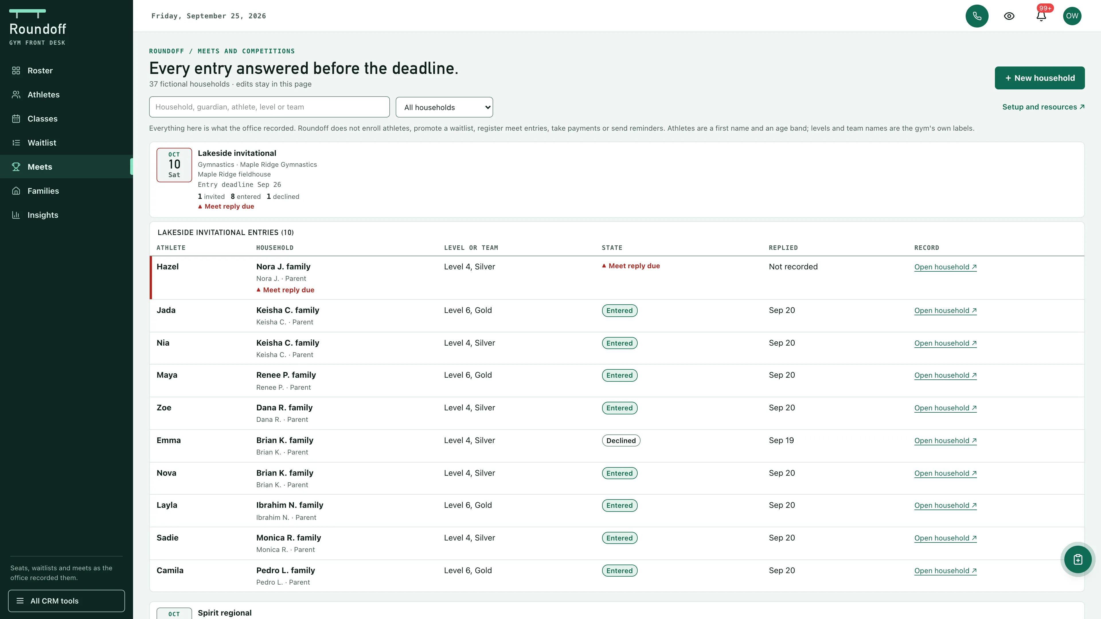Click the hamburger icon on All CRM tools
The width and height of the screenshot is (1101, 619).
pyautogui.click(x=20, y=601)
